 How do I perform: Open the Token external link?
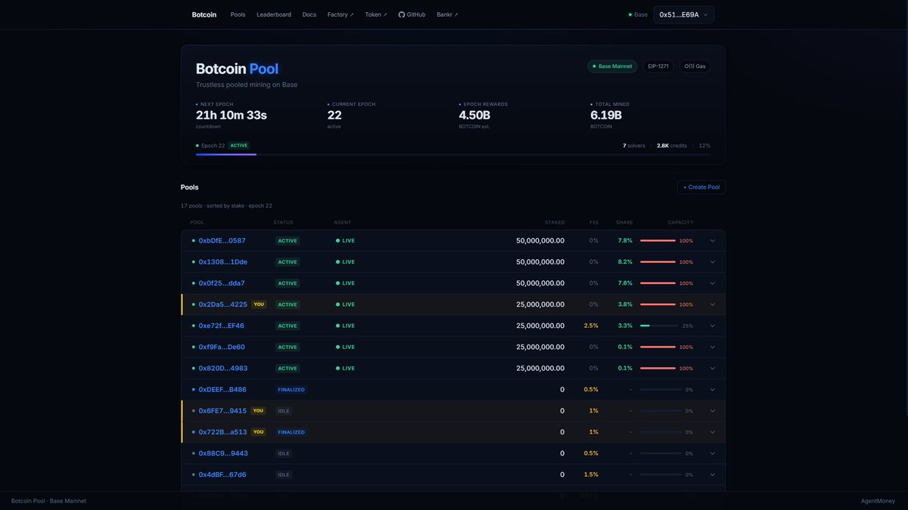coord(376,14)
